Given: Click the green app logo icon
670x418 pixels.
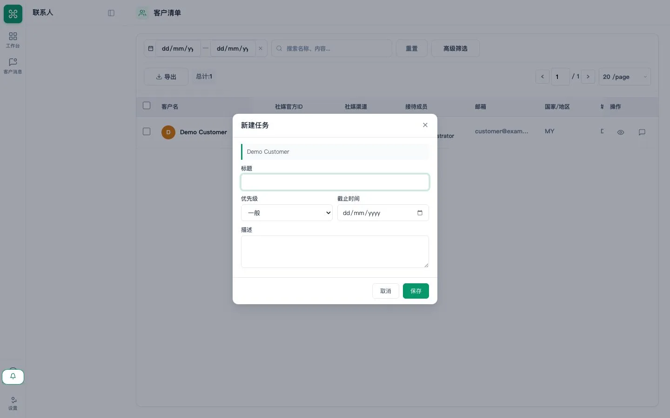Looking at the screenshot, I should 13,13.
